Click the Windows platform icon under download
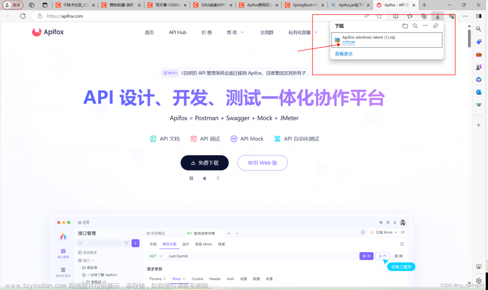The image size is (488, 290). pos(191,178)
